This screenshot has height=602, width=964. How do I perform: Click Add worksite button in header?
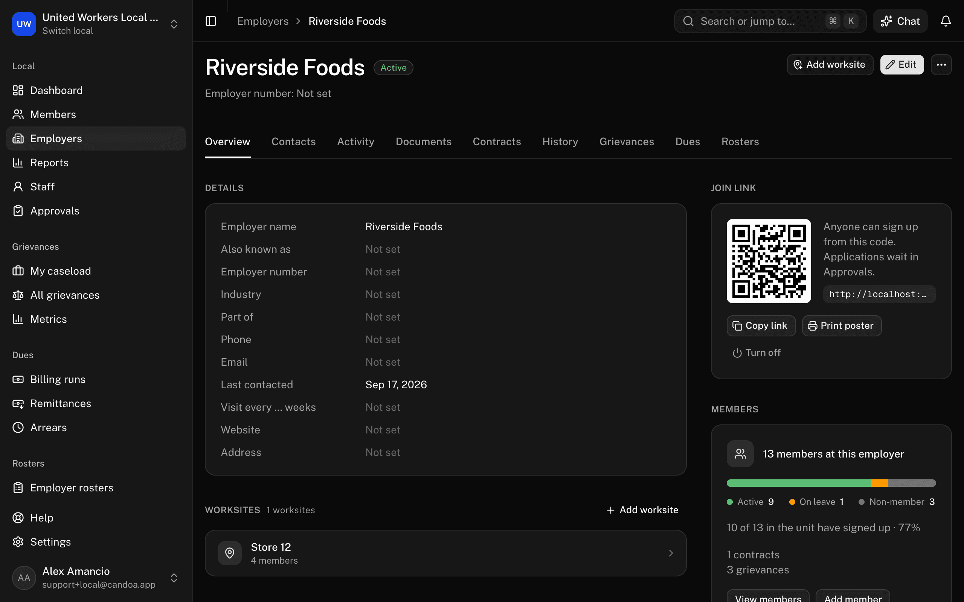pos(830,64)
